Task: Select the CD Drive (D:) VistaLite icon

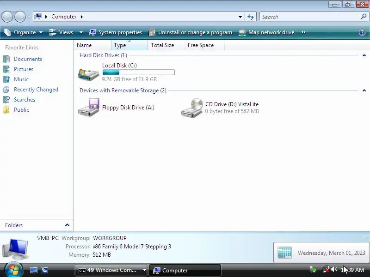Action: click(192, 108)
